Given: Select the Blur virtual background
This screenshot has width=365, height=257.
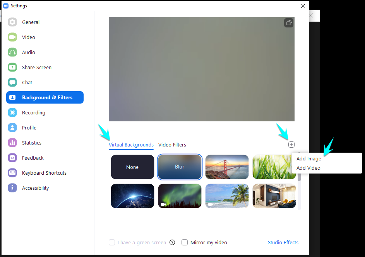Looking at the screenshot, I should coord(180,167).
